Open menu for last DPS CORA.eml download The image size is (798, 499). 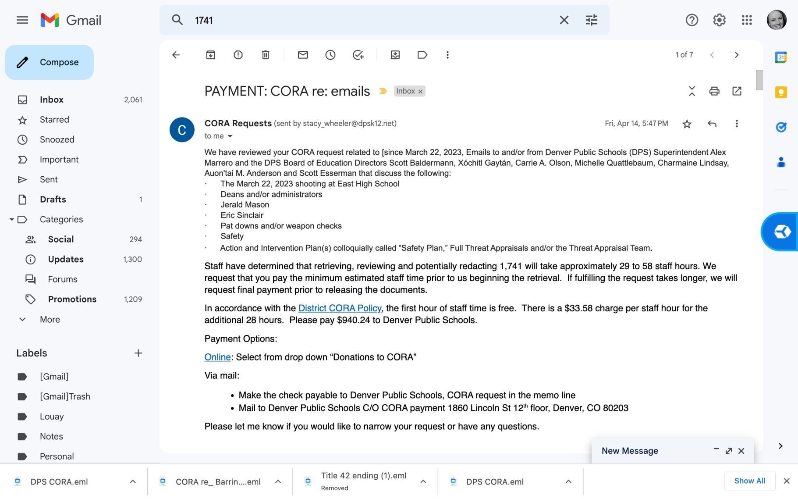tap(568, 482)
